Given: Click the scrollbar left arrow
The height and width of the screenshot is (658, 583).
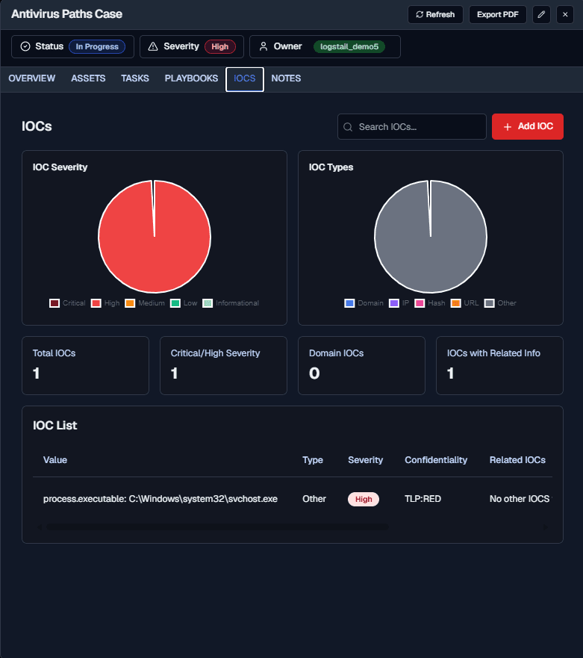Looking at the screenshot, I should click(x=40, y=527).
